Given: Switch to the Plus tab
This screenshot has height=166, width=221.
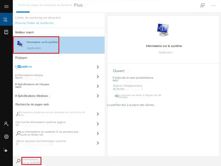Looking at the screenshot, I should [78, 5].
